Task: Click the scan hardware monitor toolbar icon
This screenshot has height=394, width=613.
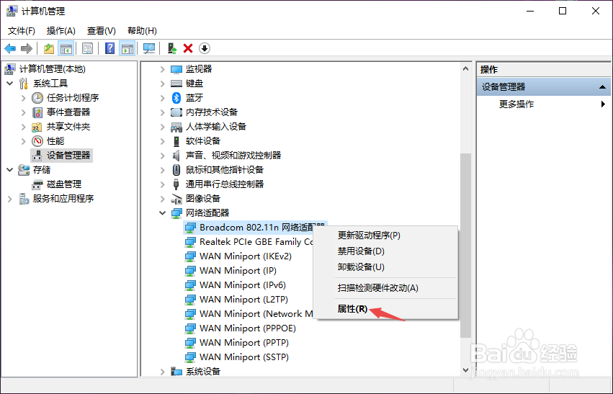Action: click(x=149, y=48)
